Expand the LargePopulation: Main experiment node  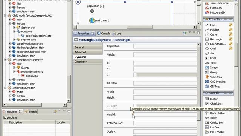tap(10, 44)
